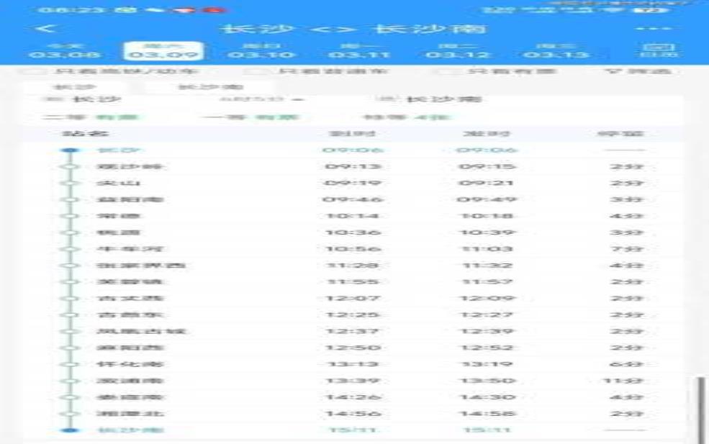Click the 09:21 departure time
709x444 pixels.
487,183
